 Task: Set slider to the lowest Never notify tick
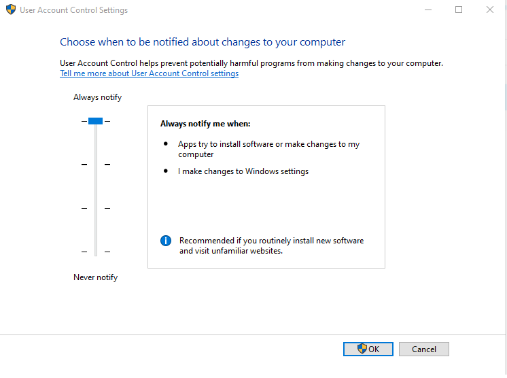coord(96,252)
